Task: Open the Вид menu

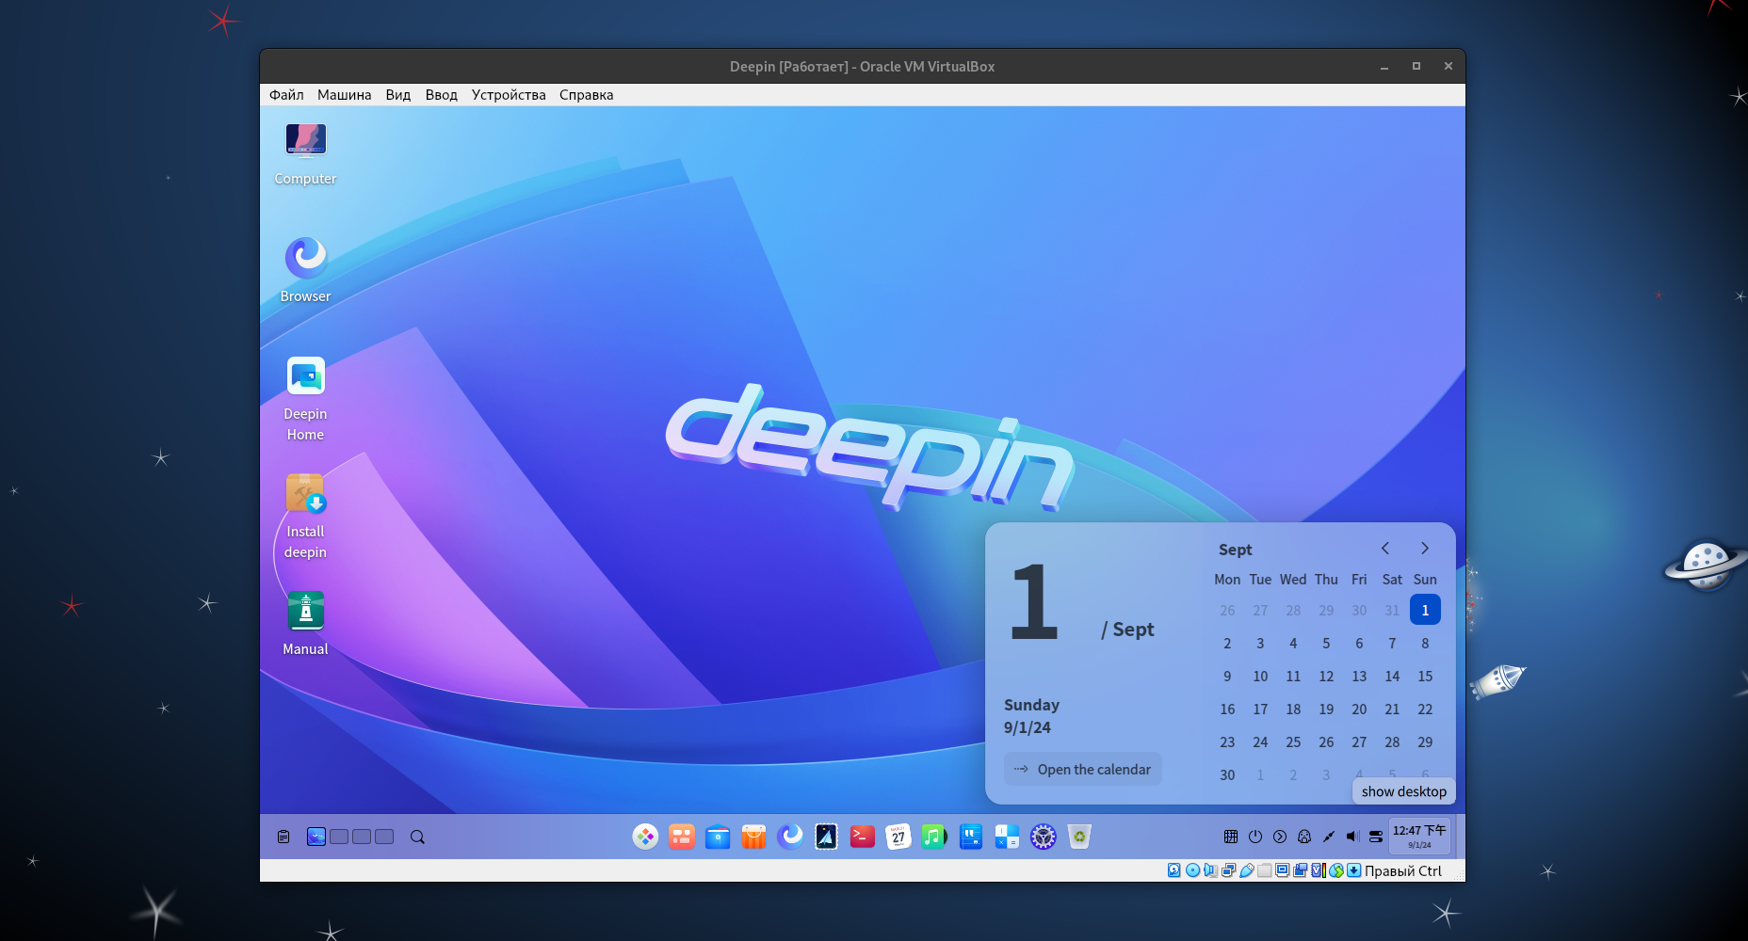Action: point(398,95)
